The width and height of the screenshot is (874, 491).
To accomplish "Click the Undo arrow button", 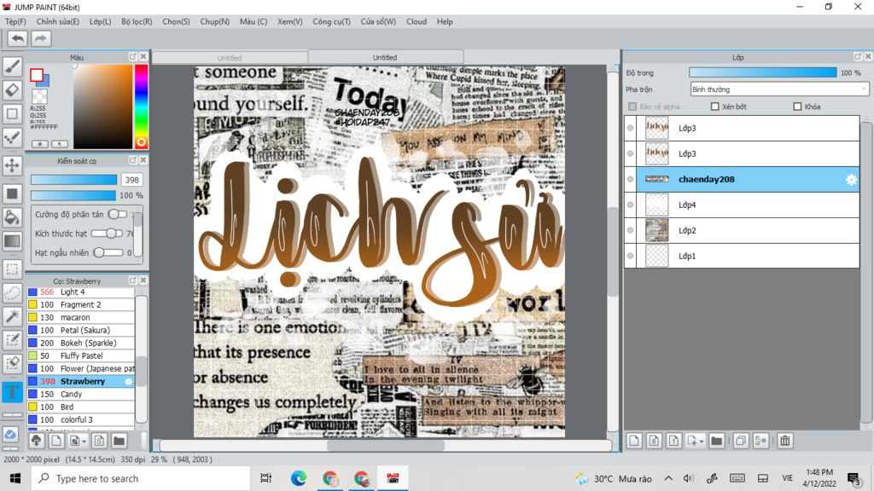I will tap(17, 38).
